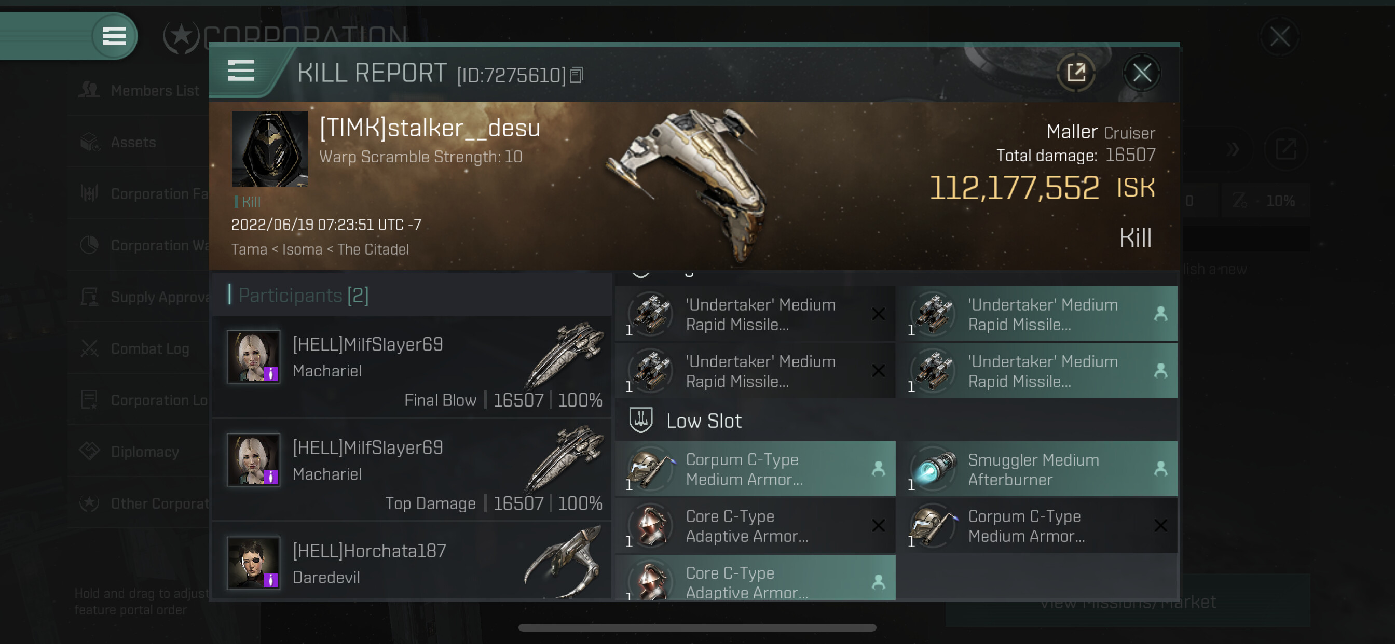Select the top dropped 'Undertaker' Medium Rapid Missile launcher
The height and width of the screenshot is (644, 1395).
tap(1036, 314)
